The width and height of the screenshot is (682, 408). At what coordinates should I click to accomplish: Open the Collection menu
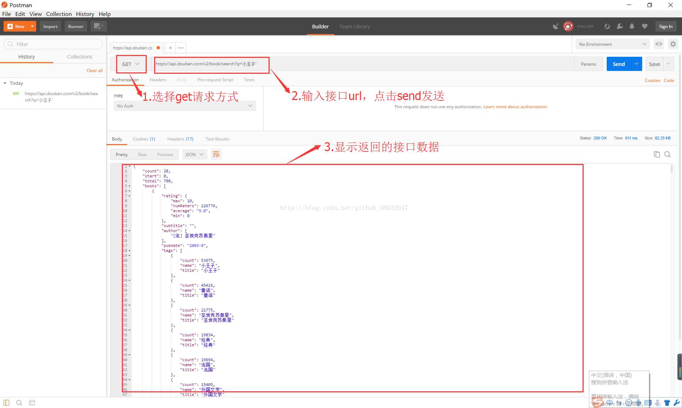[x=59, y=14]
